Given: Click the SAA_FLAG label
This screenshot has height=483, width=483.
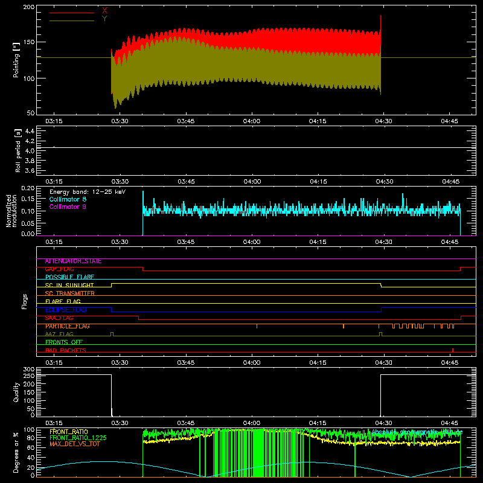Looking at the screenshot, I should 59,318.
